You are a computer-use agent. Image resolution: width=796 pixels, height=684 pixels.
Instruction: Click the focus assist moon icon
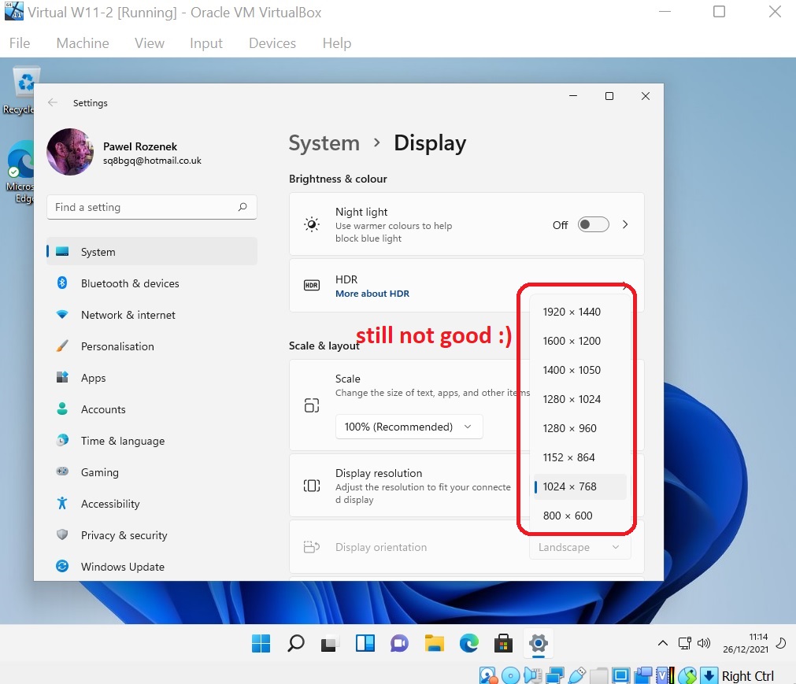coord(781,643)
